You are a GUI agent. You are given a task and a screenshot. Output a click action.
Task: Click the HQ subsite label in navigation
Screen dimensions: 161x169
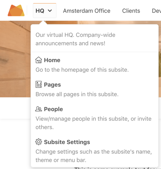tap(40, 11)
